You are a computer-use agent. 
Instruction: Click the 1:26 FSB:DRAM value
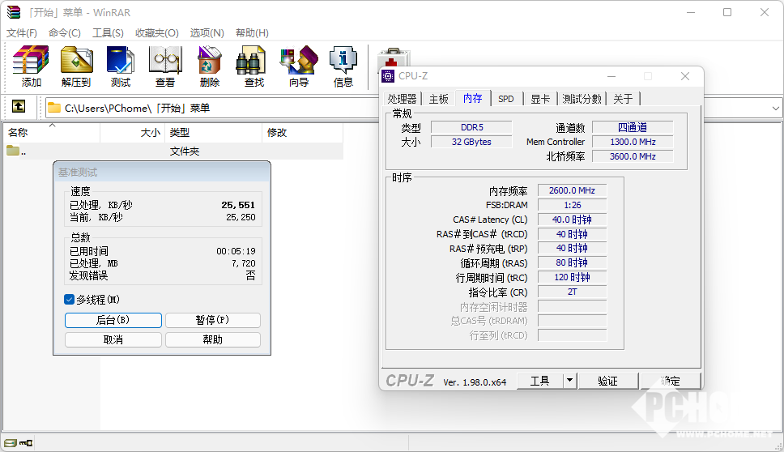coord(572,205)
